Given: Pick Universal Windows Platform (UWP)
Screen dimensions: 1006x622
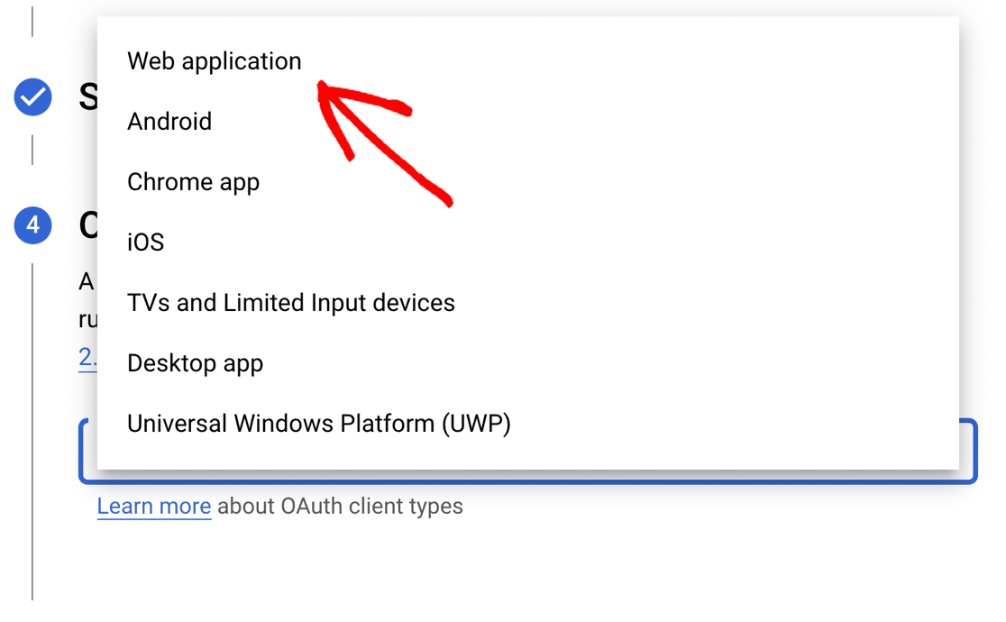Looking at the screenshot, I should [318, 424].
